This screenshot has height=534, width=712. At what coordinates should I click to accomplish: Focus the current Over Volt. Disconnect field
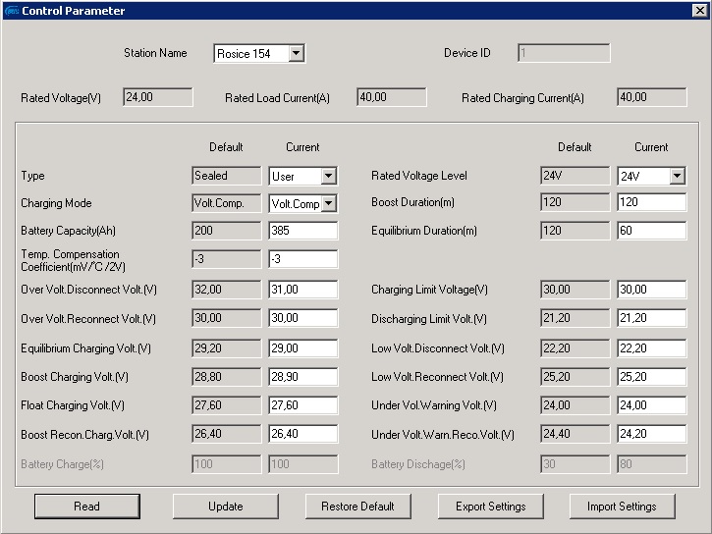point(302,291)
